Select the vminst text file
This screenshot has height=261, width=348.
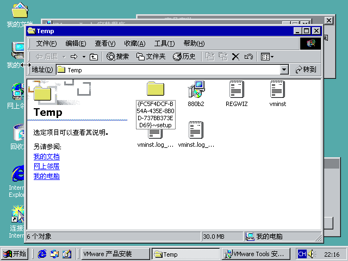[x=277, y=94]
